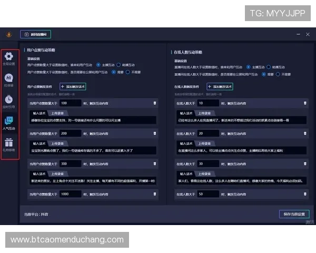The width and height of the screenshot is (316, 253).
Task: Switch to 上传录音 tab for online 10
Action: [204, 113]
